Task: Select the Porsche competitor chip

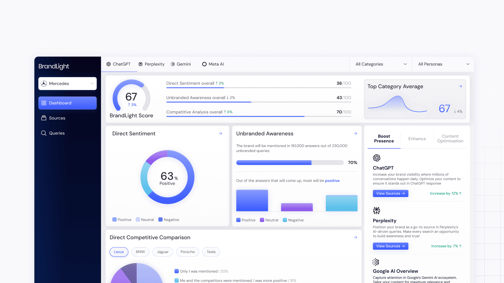Action: [187, 252]
